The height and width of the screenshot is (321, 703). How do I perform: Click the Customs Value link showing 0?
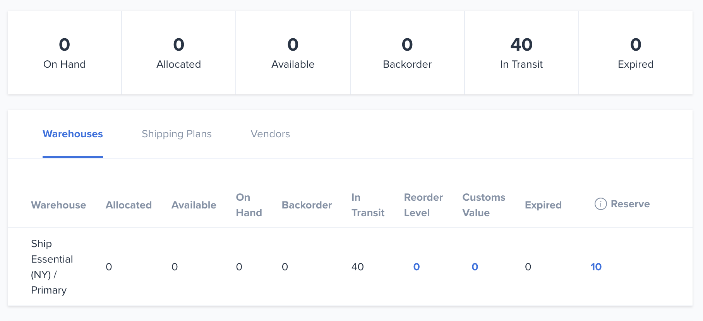pos(475,267)
